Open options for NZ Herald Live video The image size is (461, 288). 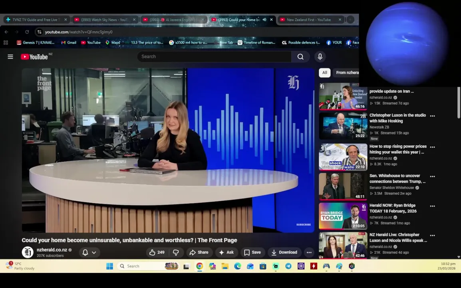point(432,235)
